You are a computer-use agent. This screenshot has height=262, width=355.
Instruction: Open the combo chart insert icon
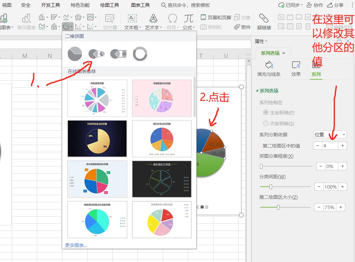[x=54, y=27]
